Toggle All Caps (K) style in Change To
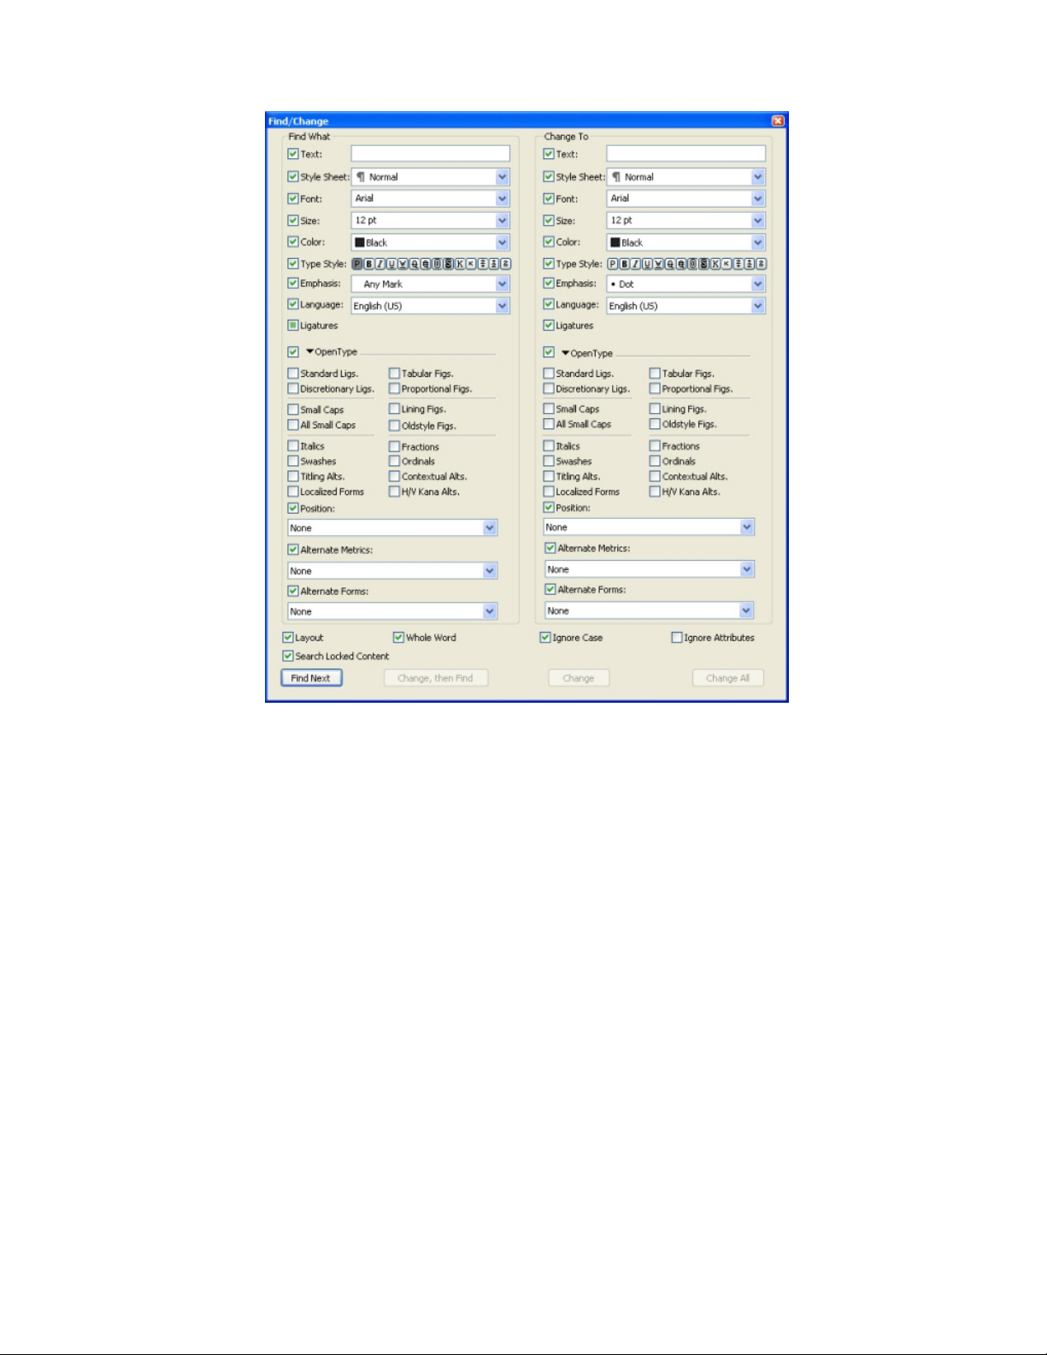1047x1355 pixels. tap(716, 264)
